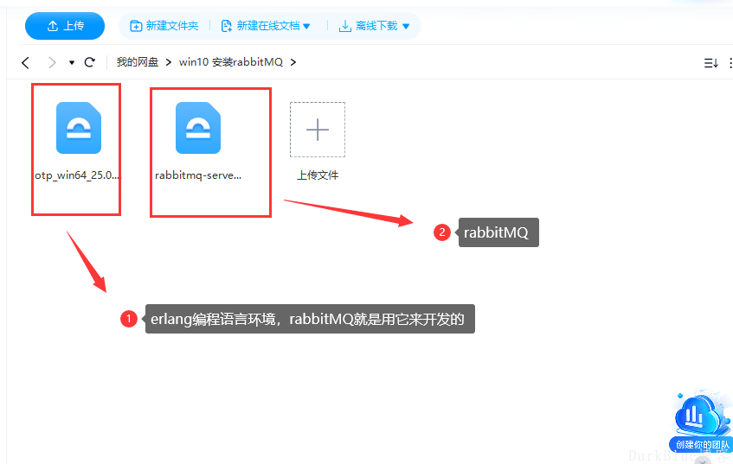Navigate to 我的网盘 breadcrumb
This screenshot has width=733, height=464.
(138, 61)
